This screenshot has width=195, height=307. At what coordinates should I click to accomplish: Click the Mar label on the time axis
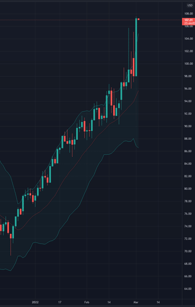coord(136,302)
